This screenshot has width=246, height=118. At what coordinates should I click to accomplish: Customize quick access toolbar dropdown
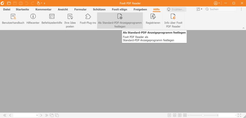click(x=45, y=3)
